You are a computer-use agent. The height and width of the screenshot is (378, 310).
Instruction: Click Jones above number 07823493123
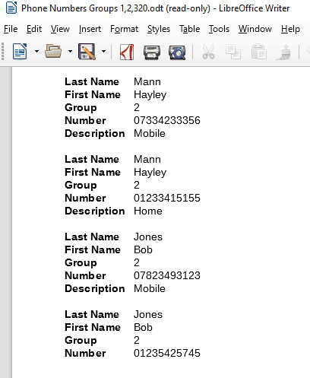(x=148, y=237)
